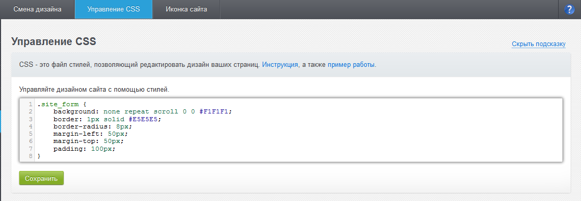Open the Иконка сайта tab
Image resolution: width=581 pixels, height=201 pixels.
pos(186,9)
